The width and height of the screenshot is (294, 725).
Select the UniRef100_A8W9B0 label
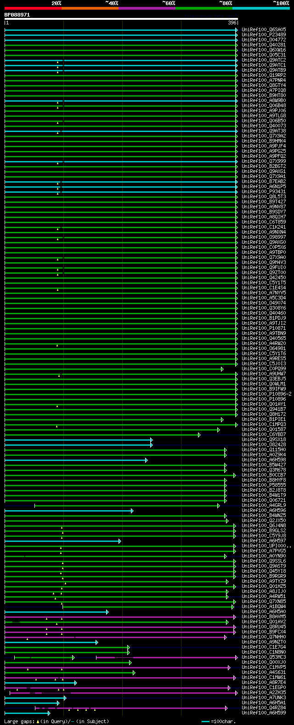pos(264,101)
